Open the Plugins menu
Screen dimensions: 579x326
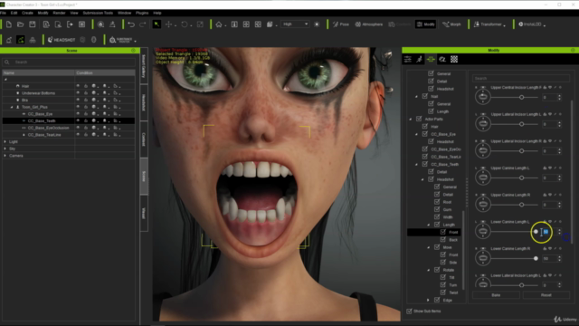click(x=142, y=13)
